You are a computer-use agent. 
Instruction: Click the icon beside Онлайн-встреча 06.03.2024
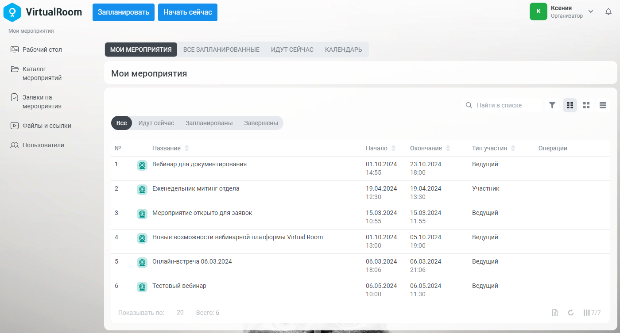tap(142, 263)
